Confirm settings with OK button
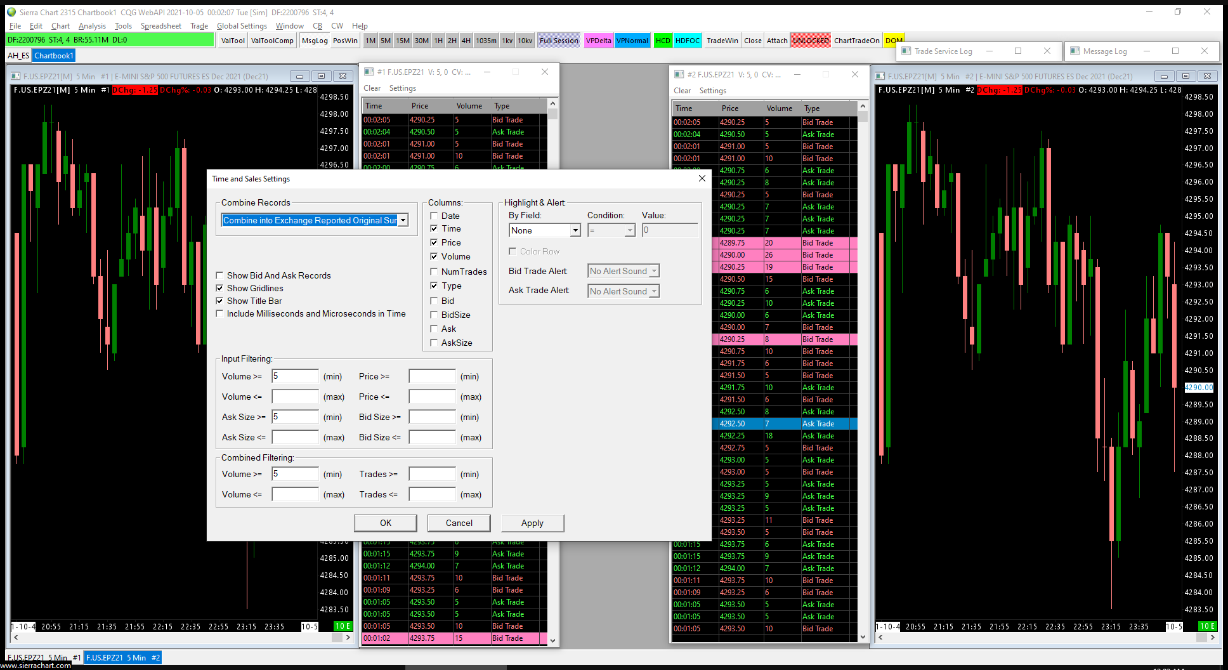Screen dimensions: 1228x670 (386, 523)
